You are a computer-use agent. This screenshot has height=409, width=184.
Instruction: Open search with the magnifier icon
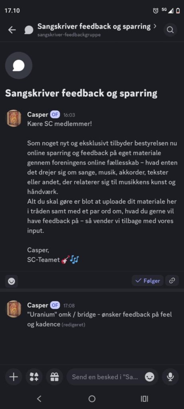pos(170,30)
